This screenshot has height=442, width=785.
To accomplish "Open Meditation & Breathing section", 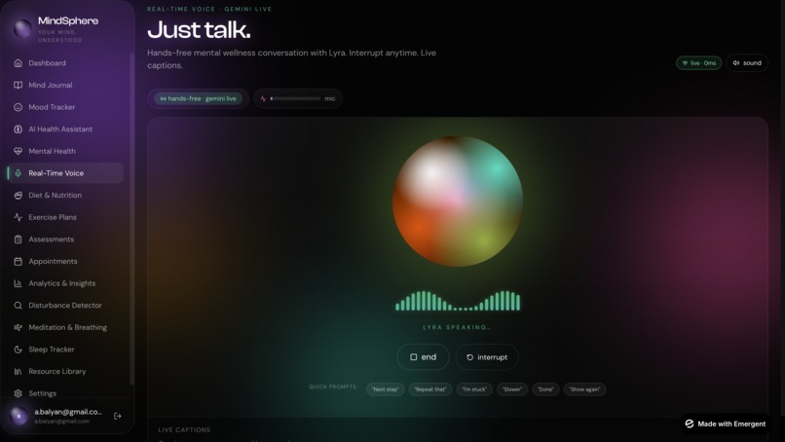I will tap(65, 327).
